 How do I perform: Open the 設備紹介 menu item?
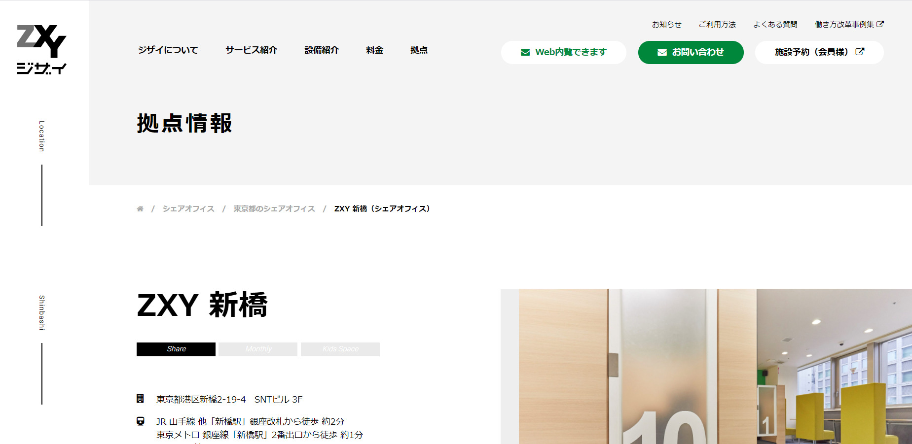[x=322, y=50]
